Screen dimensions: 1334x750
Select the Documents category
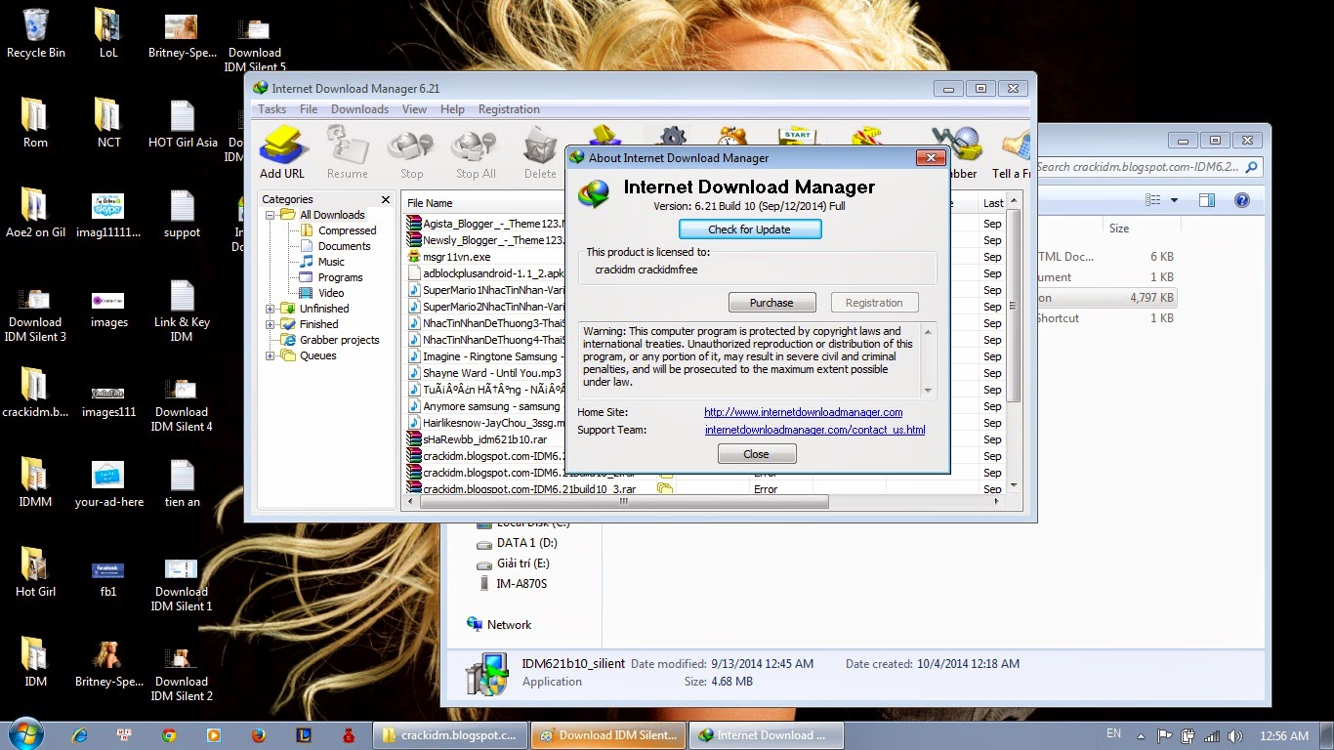tap(344, 246)
